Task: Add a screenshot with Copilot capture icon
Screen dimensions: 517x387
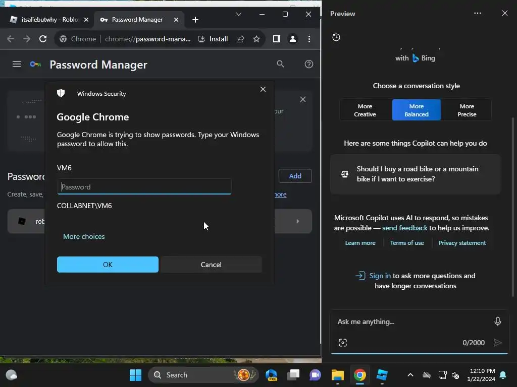Action: pos(343,343)
